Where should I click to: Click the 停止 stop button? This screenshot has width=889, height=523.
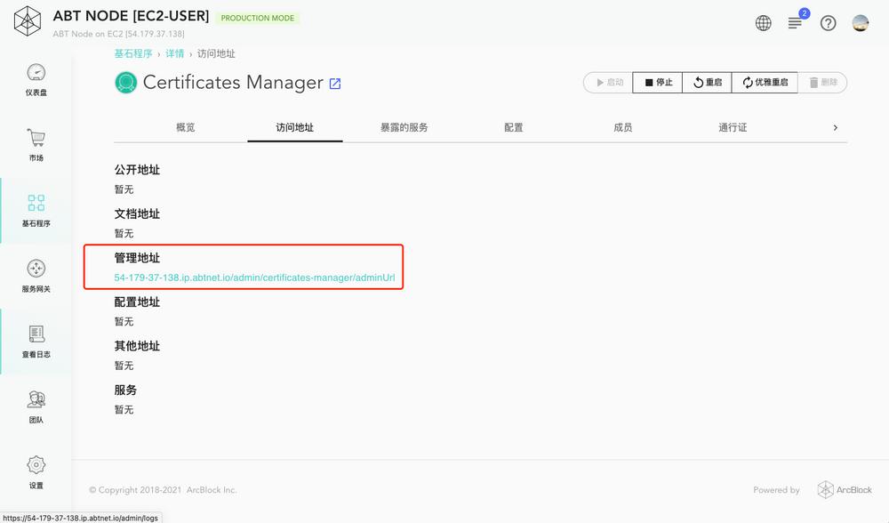coord(658,82)
